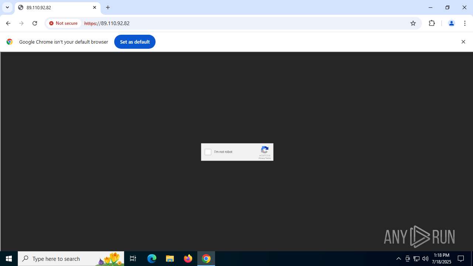
Task: Open the Extensions puzzle icon
Action: (x=432, y=23)
